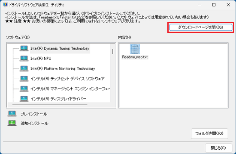Viewport: 236px width, 154px height.
Task: Click the Intel(R) NPU laptop icon
Action: click(x=24, y=59)
